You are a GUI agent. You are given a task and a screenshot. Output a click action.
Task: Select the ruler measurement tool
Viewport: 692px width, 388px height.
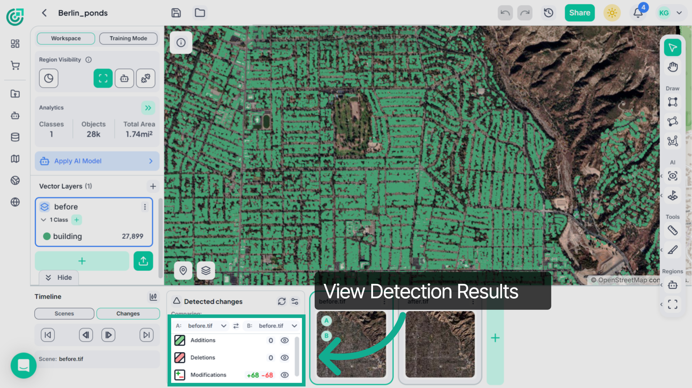[x=673, y=231]
